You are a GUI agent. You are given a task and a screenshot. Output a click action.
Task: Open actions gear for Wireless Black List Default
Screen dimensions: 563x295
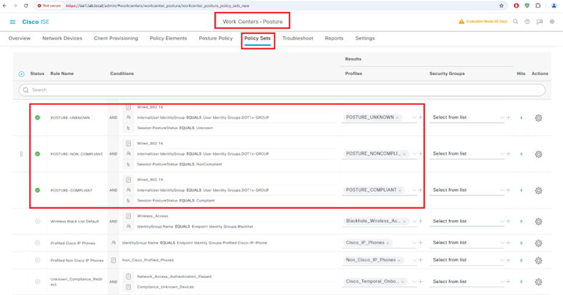click(x=539, y=222)
